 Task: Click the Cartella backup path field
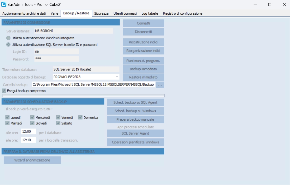[x=93, y=85]
